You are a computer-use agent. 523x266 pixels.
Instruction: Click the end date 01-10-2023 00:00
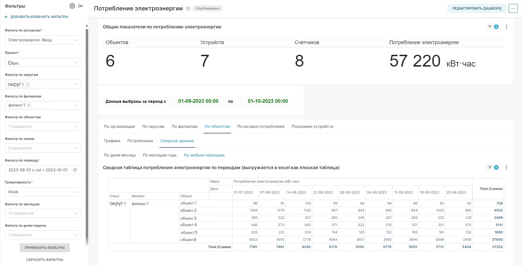point(268,101)
